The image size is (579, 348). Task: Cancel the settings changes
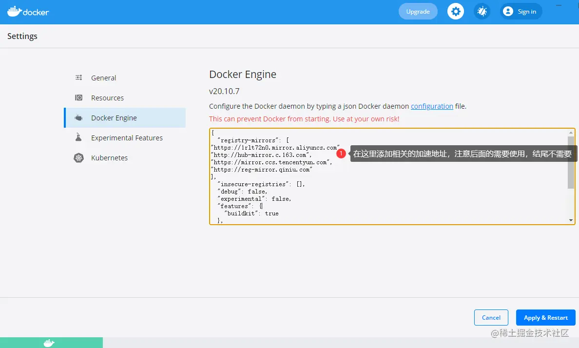pos(491,318)
